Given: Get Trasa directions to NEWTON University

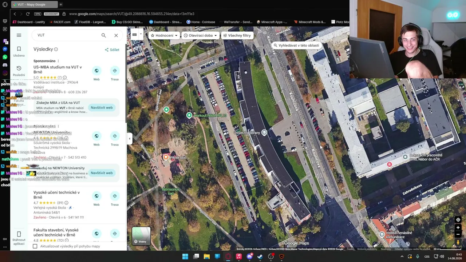Looking at the screenshot, I should coord(115,139).
